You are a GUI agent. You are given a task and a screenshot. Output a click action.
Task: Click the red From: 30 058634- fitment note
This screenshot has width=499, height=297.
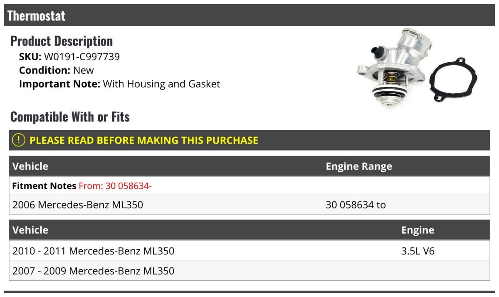click(115, 186)
